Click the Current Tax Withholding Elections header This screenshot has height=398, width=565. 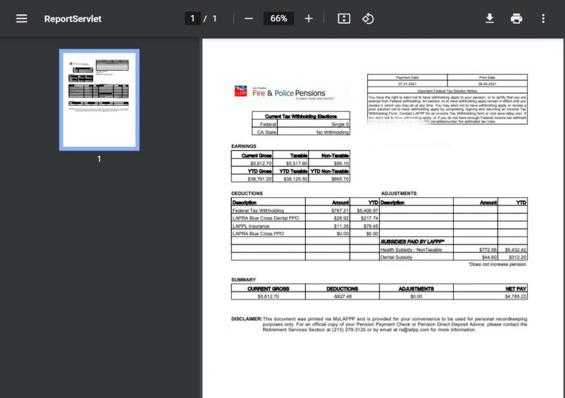[301, 116]
